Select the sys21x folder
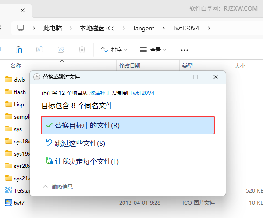This screenshot has height=218, width=263. (17, 178)
